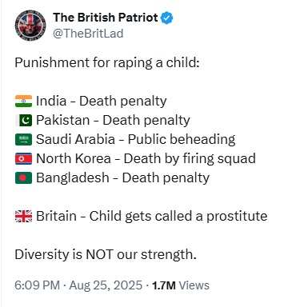304x307 pixels.
Task: Open the Aug 25, 2025 date link
Action: [106, 285]
